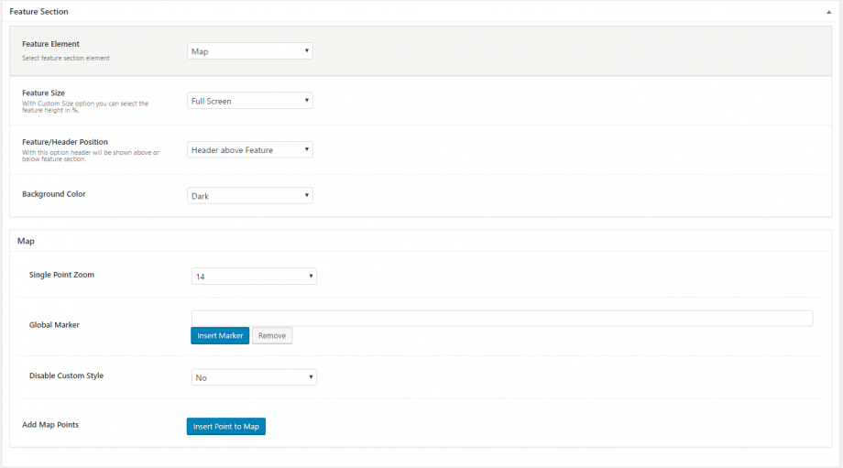Click the Insert Point to Map button
The height and width of the screenshot is (468, 843).
coord(225,427)
